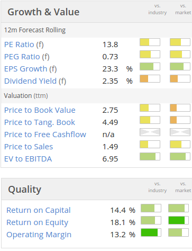Open the Return on Capital link

(39, 210)
